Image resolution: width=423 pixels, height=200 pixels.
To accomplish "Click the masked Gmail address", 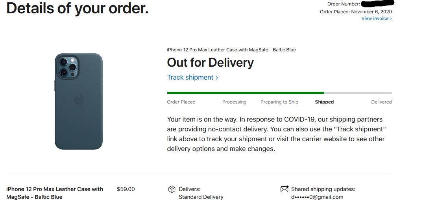I will click(x=317, y=197).
